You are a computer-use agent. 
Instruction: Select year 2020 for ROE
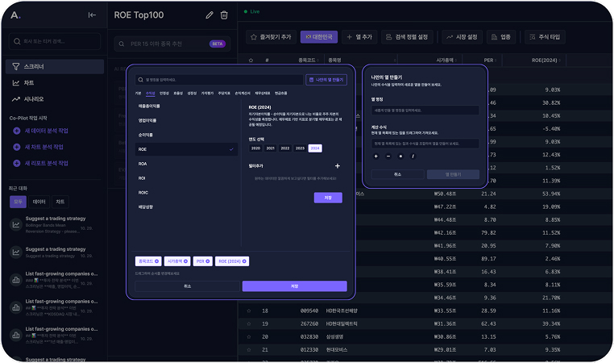pos(255,148)
